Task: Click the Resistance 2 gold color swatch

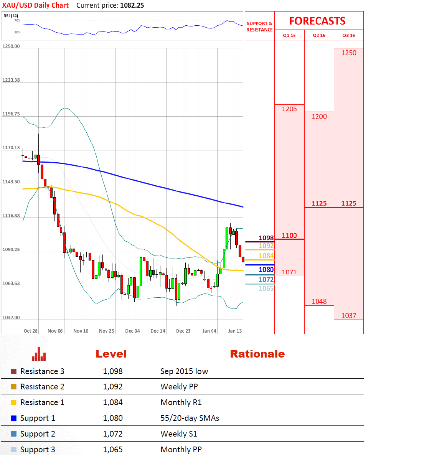Action: click(14, 387)
